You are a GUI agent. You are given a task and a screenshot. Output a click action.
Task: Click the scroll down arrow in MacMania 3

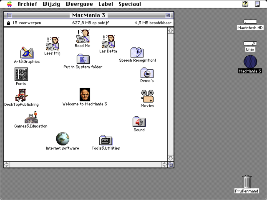click(x=171, y=158)
